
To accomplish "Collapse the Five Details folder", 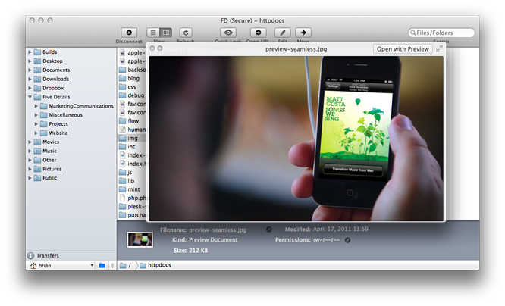I will click(x=30, y=97).
